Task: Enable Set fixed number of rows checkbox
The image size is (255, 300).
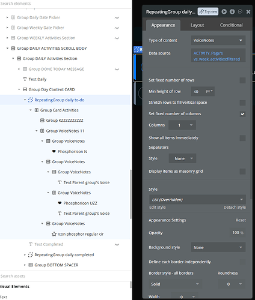Action: (242, 80)
